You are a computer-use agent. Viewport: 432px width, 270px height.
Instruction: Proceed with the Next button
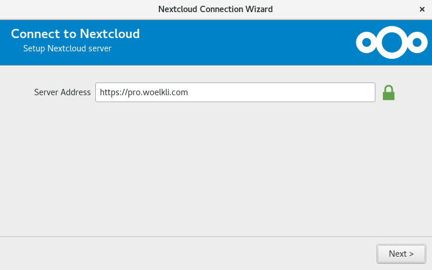click(x=401, y=254)
